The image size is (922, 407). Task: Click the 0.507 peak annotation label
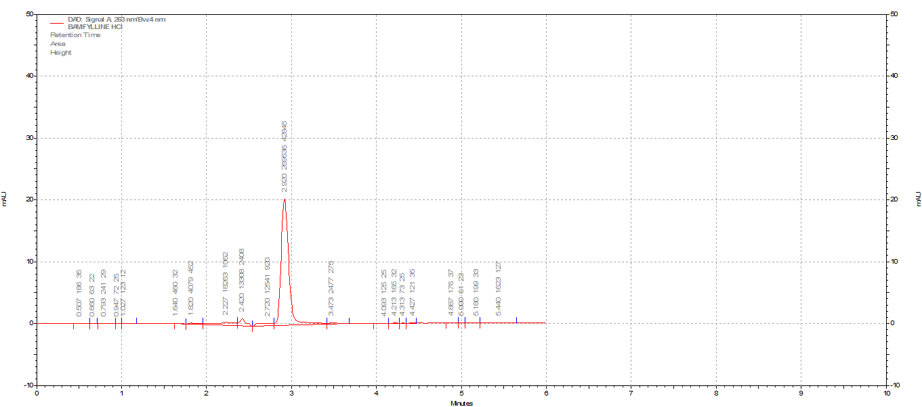(79, 292)
